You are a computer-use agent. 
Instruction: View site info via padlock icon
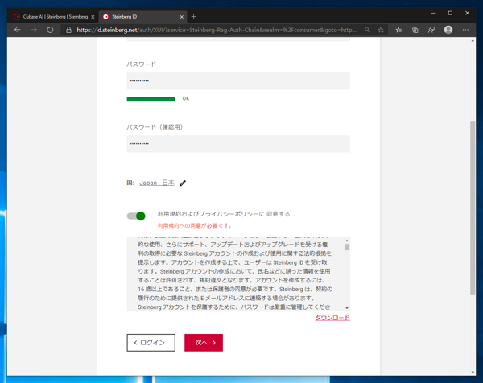[x=68, y=30]
